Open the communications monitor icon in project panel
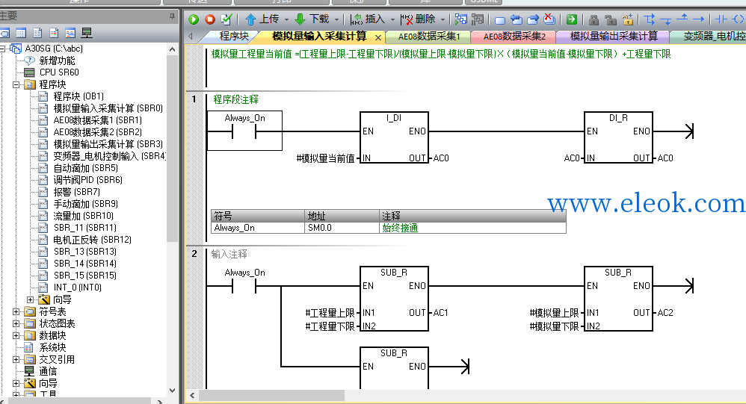This screenshot has height=404, width=746. (87, 33)
